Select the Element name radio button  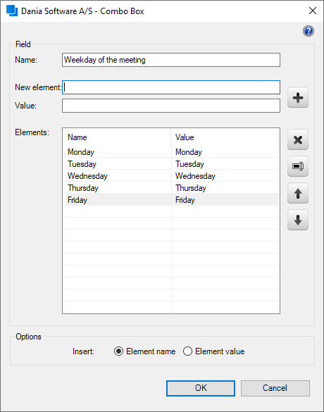tap(118, 351)
